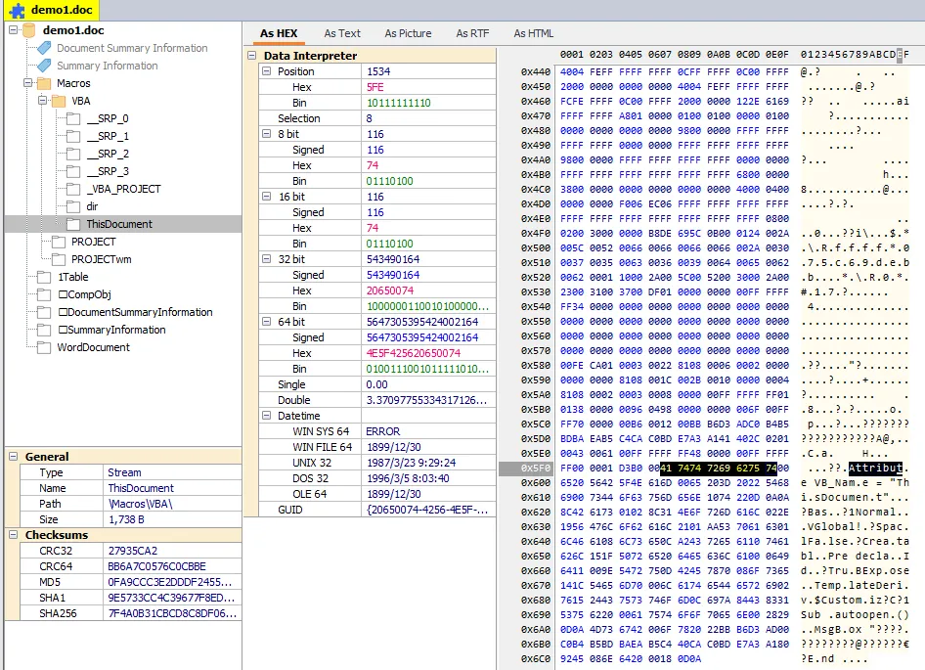
Task: Click the Summary Information tag icon
Action: tap(44, 66)
